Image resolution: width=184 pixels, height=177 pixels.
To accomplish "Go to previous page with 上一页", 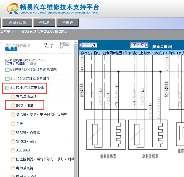I will (x=88, y=45).
